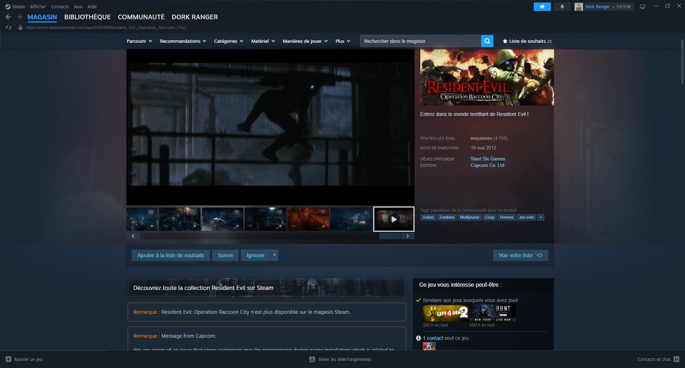Expand the Manières de jouer dropdown

[x=305, y=41]
